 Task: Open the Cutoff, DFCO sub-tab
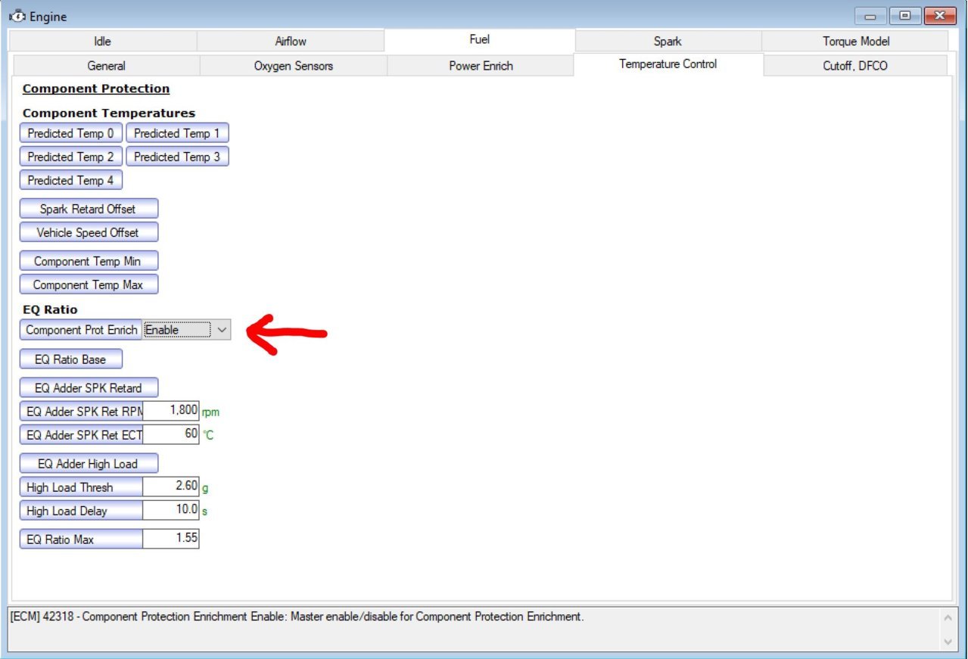(x=855, y=66)
